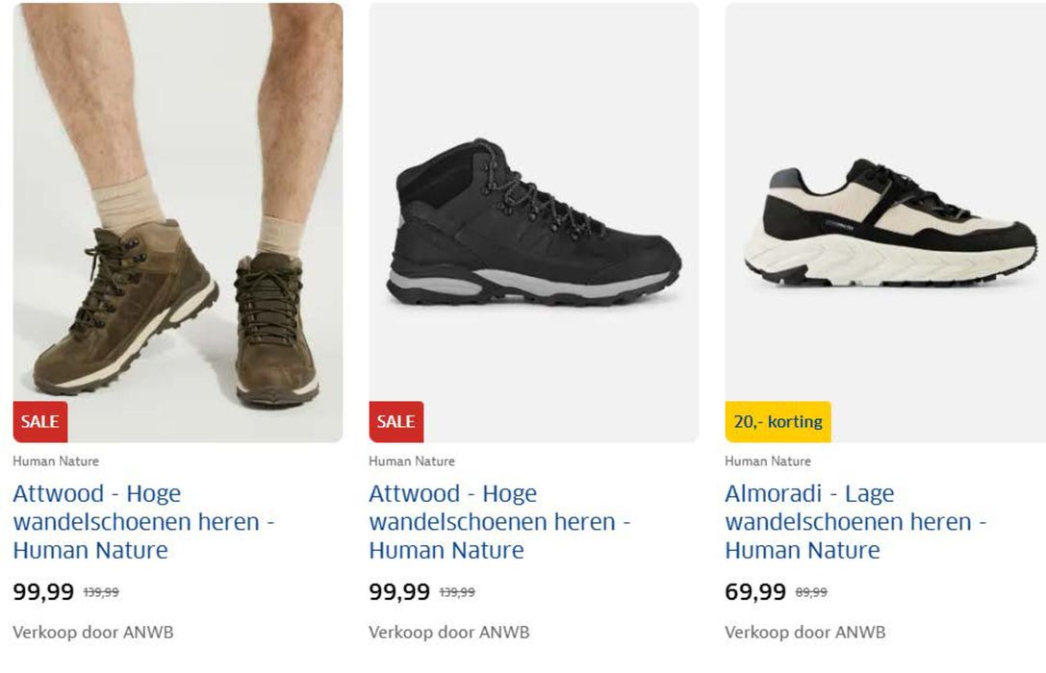Screen dimensions: 1046x673
Task: Click 'Verkoop door ANWB' under black boot
Action: click(449, 633)
